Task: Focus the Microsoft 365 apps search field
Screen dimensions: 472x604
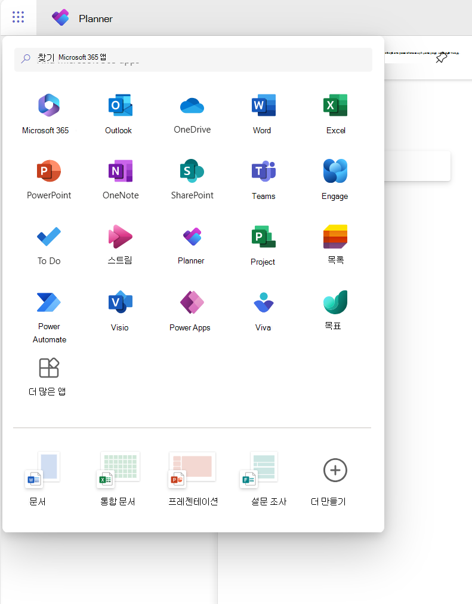Action: coord(193,59)
